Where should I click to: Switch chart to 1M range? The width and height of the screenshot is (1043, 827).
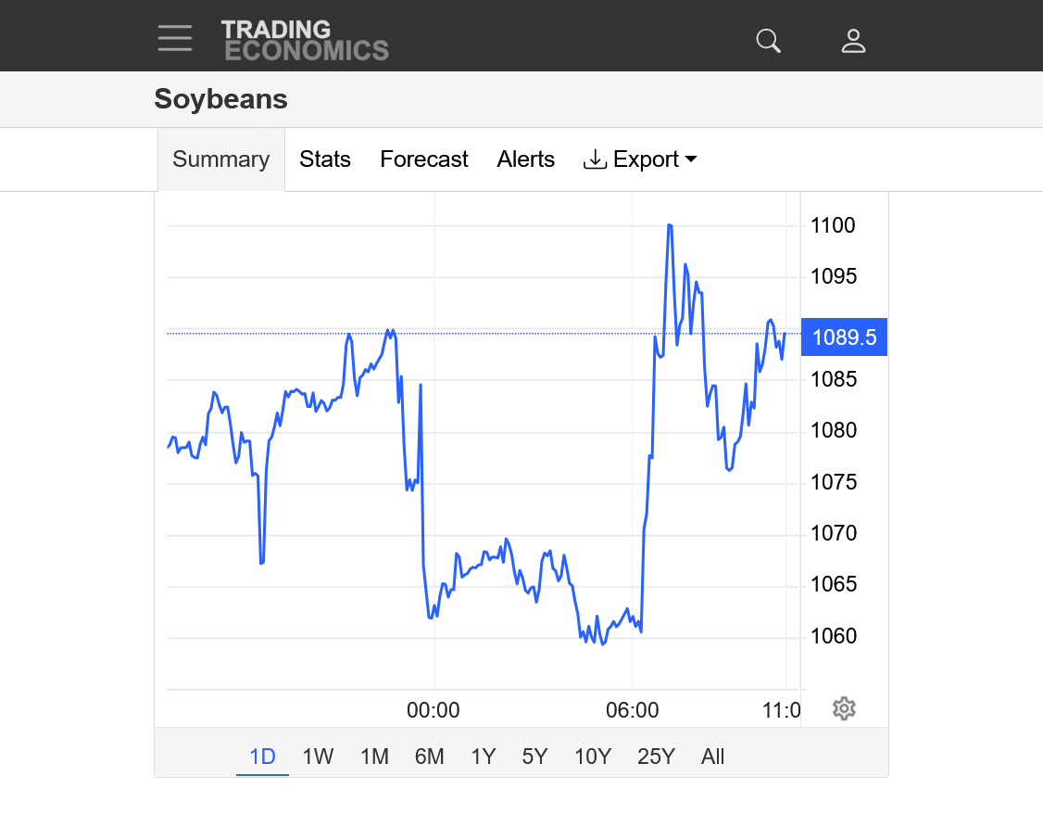coord(374,757)
